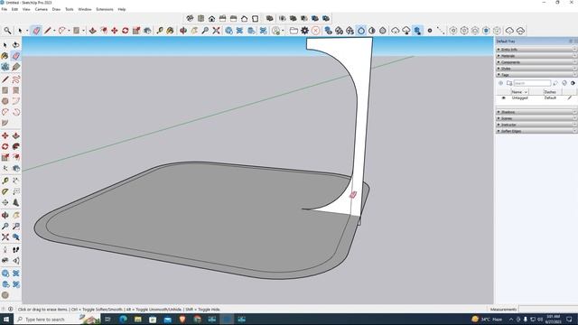Open the Draw menu

coord(56,9)
